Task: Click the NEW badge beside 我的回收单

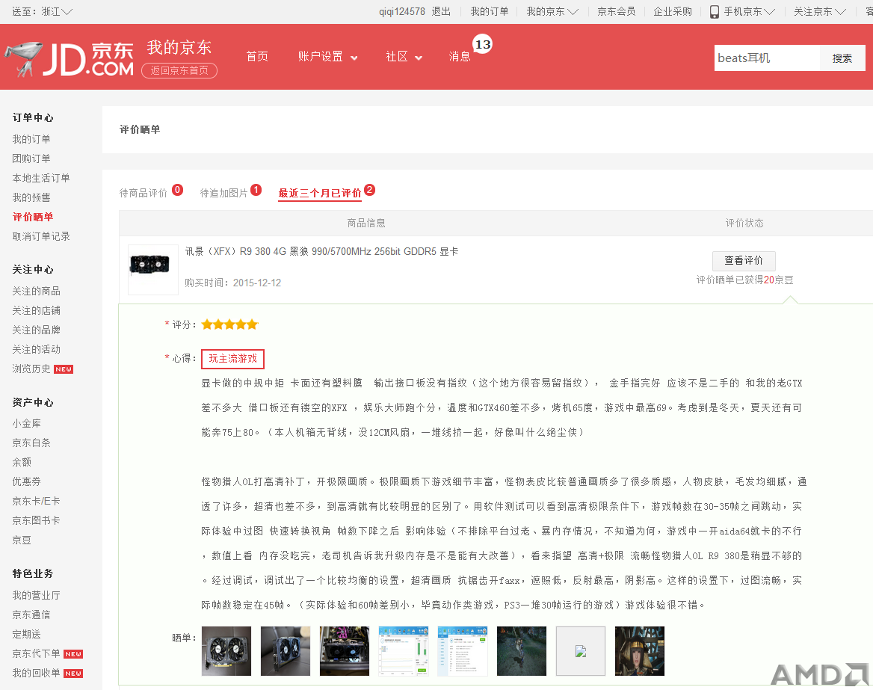Action: point(73,674)
